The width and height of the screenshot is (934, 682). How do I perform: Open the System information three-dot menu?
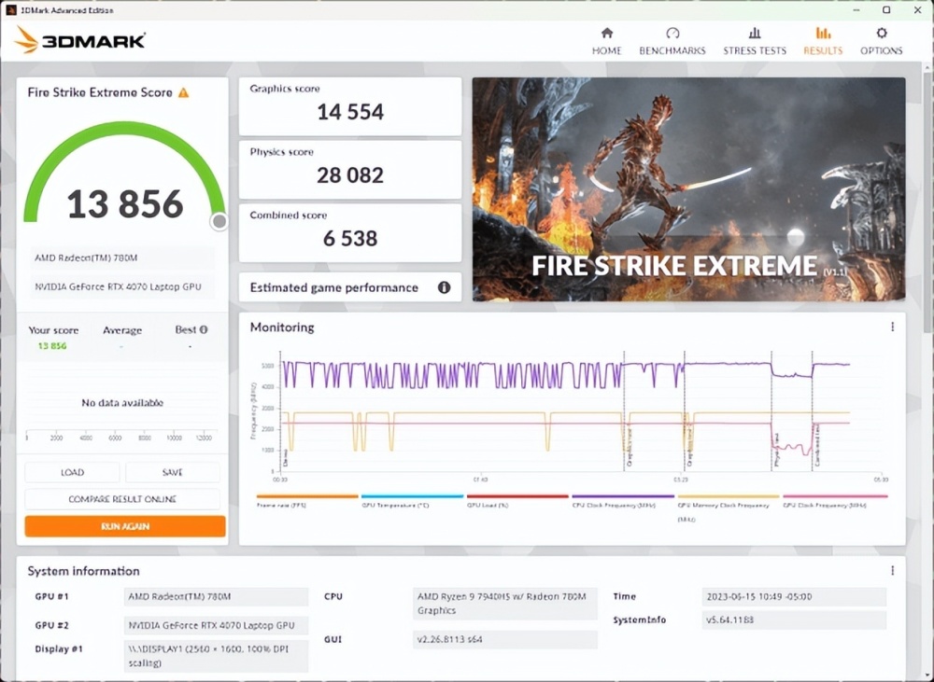pos(892,570)
